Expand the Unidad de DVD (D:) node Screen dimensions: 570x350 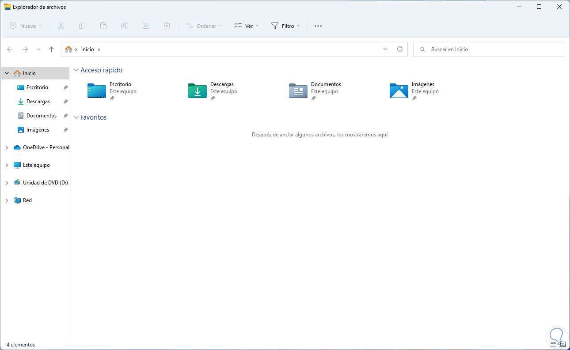coord(7,183)
